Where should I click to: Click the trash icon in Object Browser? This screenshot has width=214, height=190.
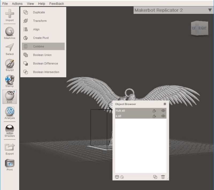[x=163, y=177]
